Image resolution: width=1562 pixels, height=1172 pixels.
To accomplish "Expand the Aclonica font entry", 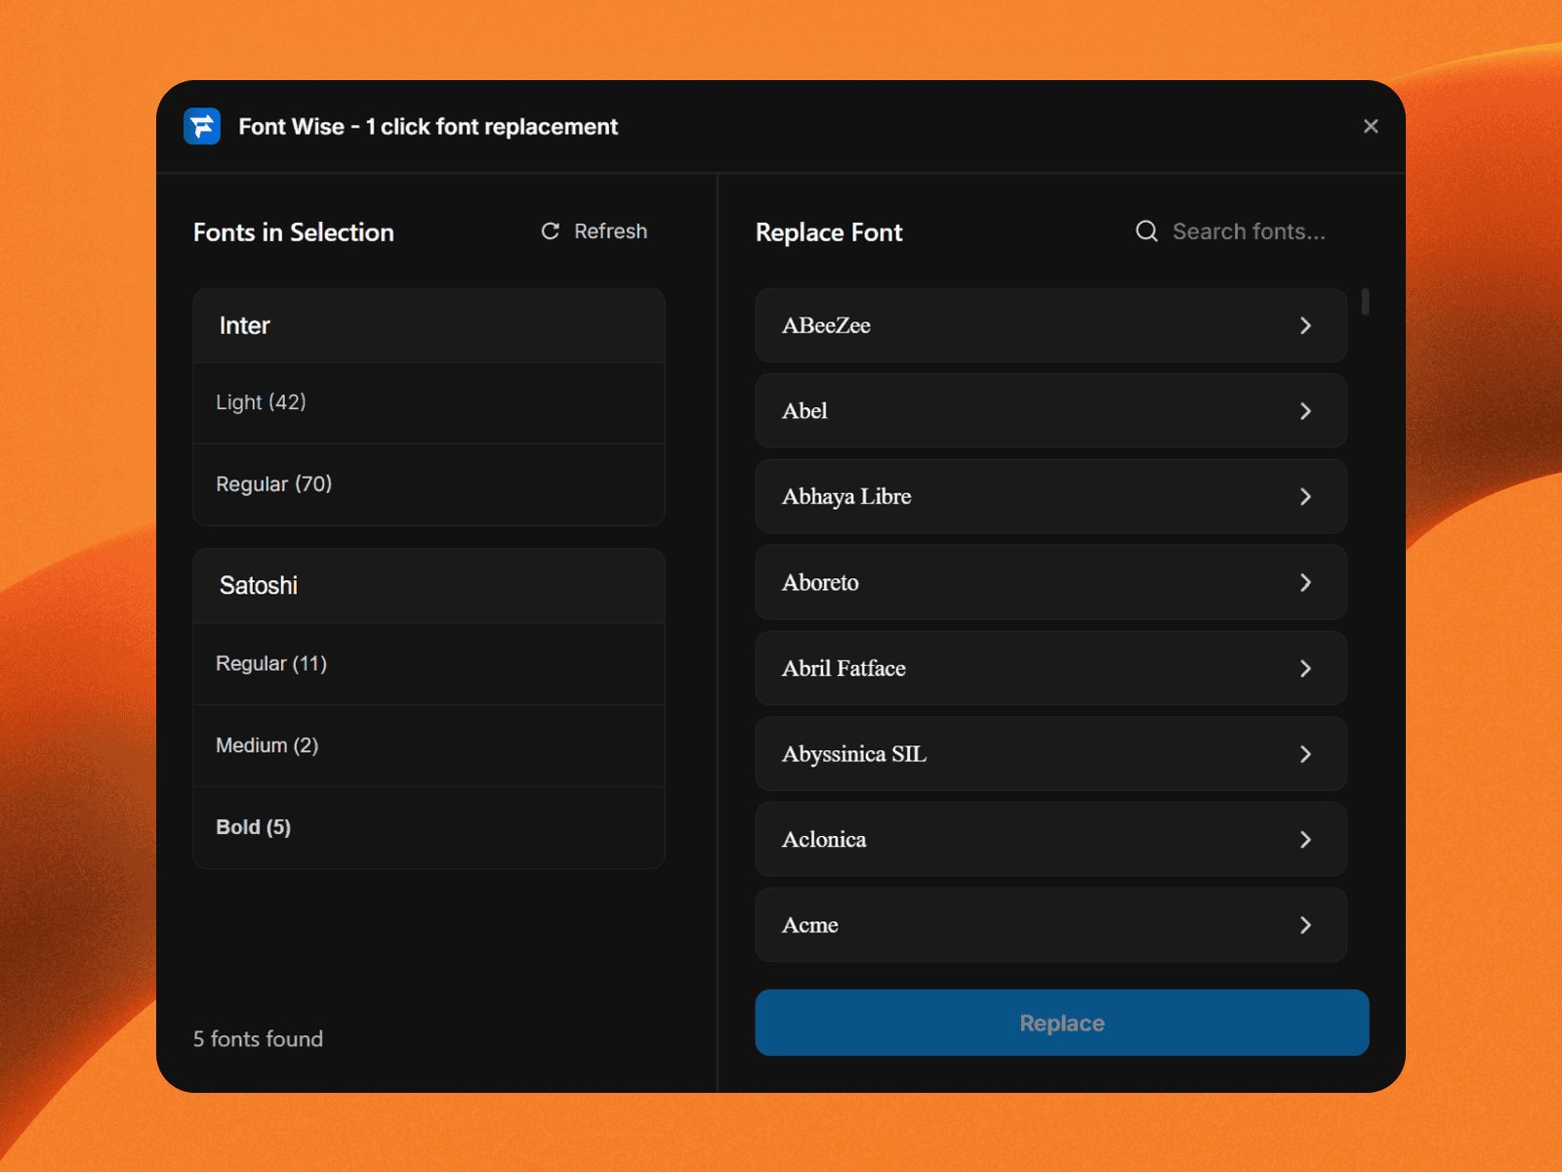I will [1306, 839].
